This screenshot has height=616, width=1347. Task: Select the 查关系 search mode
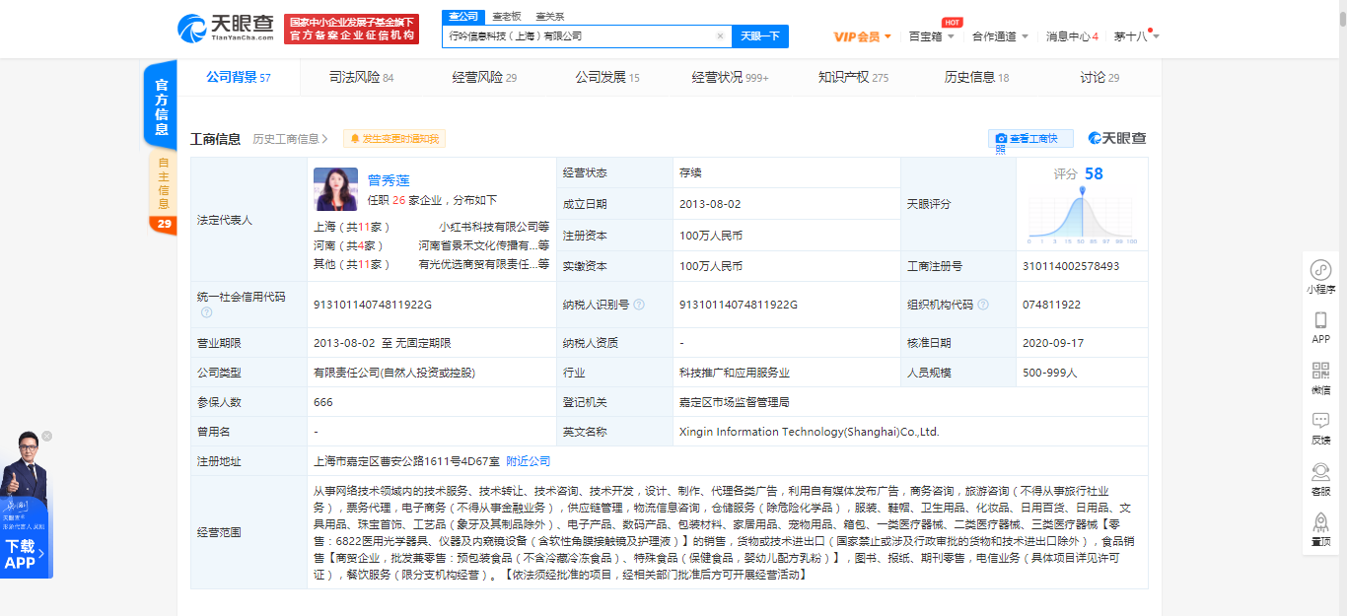pos(550,17)
